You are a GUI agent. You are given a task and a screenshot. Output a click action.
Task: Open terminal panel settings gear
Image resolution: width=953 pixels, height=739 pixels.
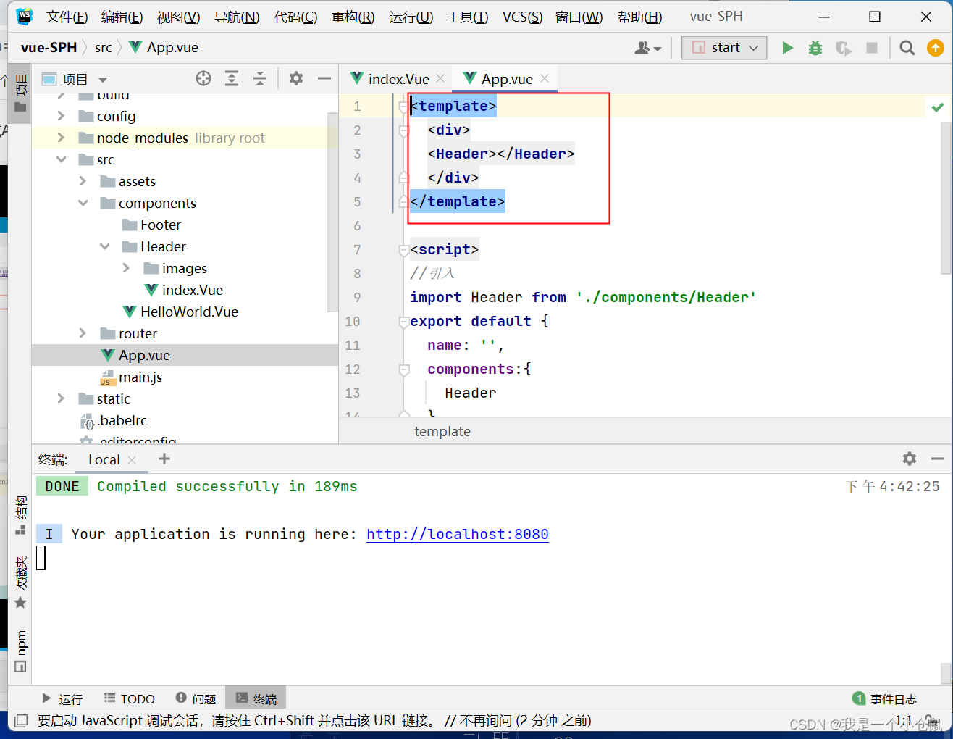click(910, 459)
